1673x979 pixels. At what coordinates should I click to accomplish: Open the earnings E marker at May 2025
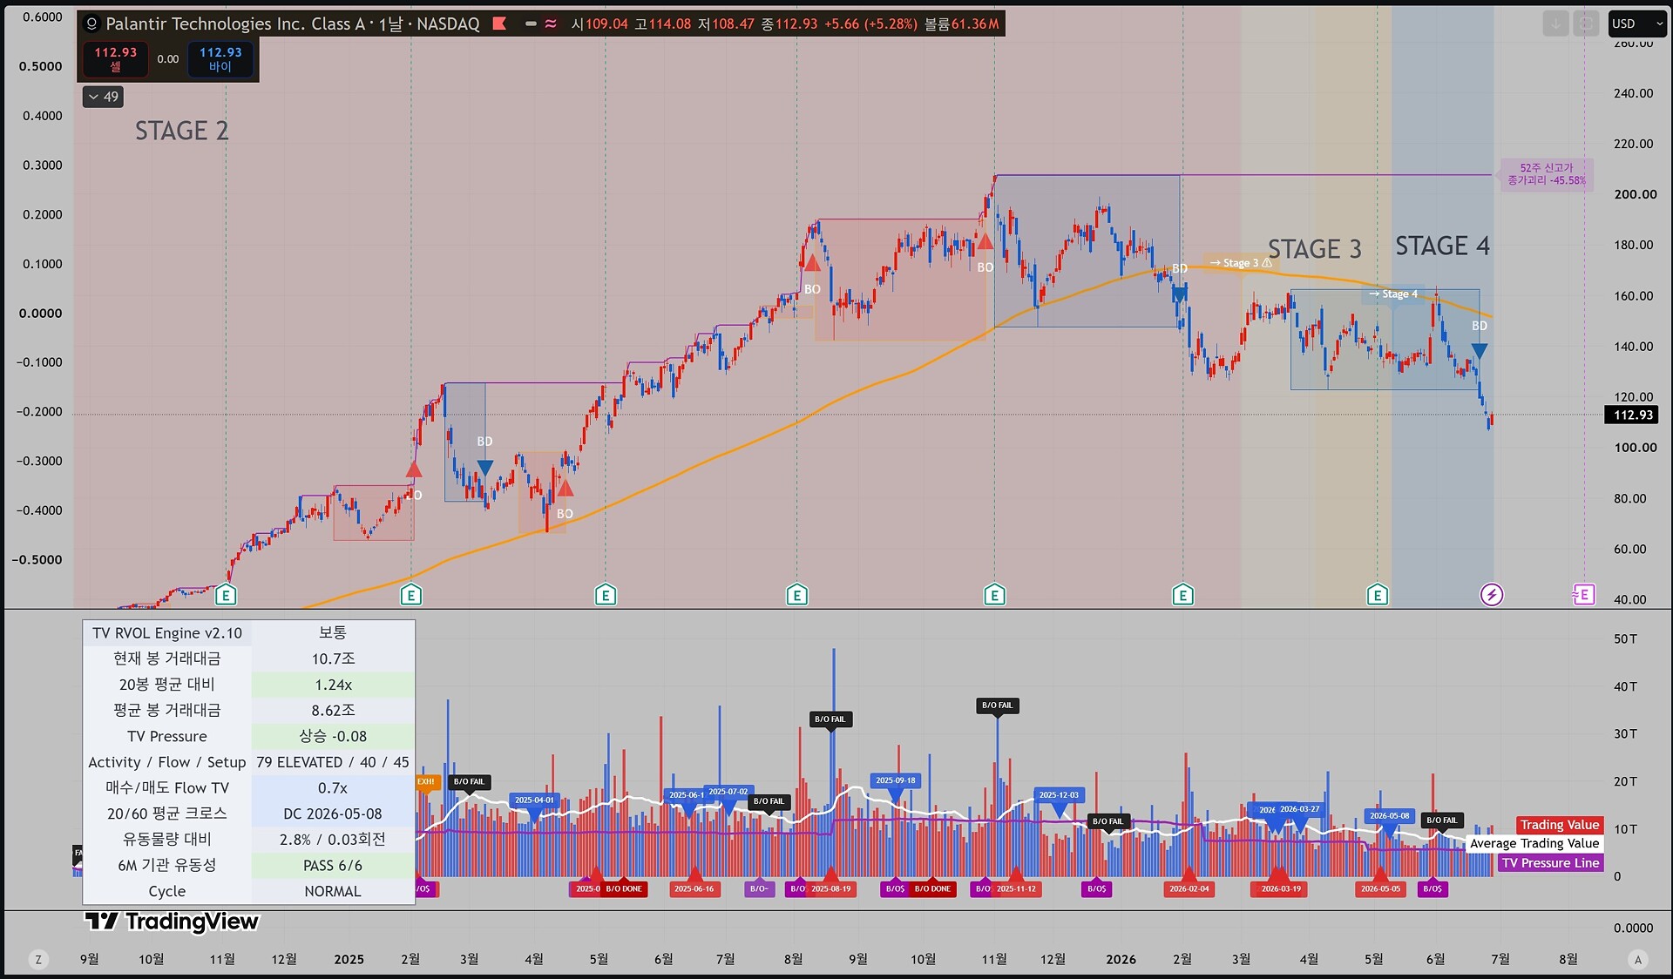click(x=606, y=595)
